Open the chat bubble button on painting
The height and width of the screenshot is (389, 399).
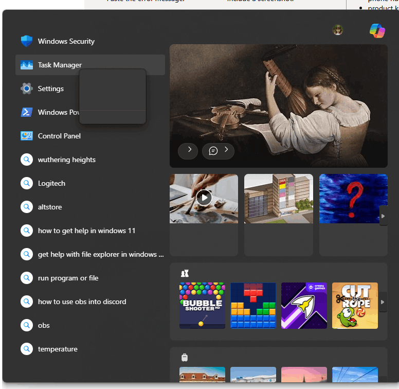click(x=218, y=151)
